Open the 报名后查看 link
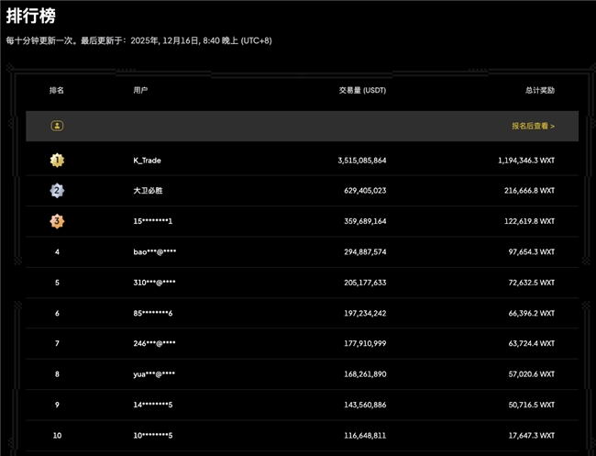Screen dimensions: 596x456 (x=533, y=126)
